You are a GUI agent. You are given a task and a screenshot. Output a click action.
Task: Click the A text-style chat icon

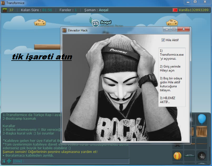(4, 161)
